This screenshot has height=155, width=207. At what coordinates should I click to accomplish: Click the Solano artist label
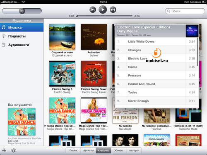(94, 55)
